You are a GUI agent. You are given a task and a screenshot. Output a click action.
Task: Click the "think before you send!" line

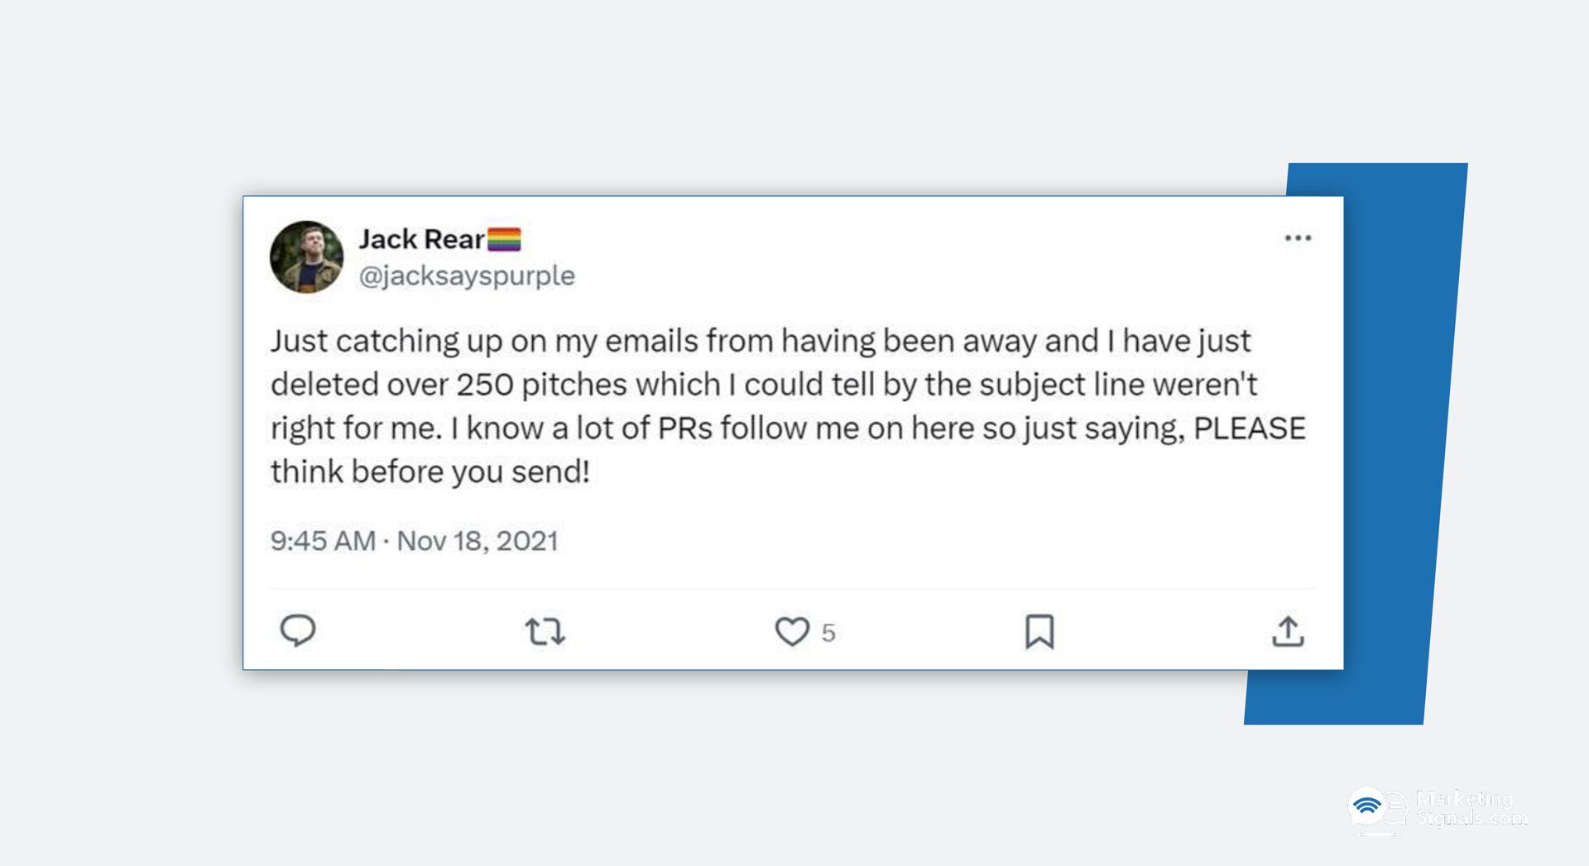(x=430, y=471)
